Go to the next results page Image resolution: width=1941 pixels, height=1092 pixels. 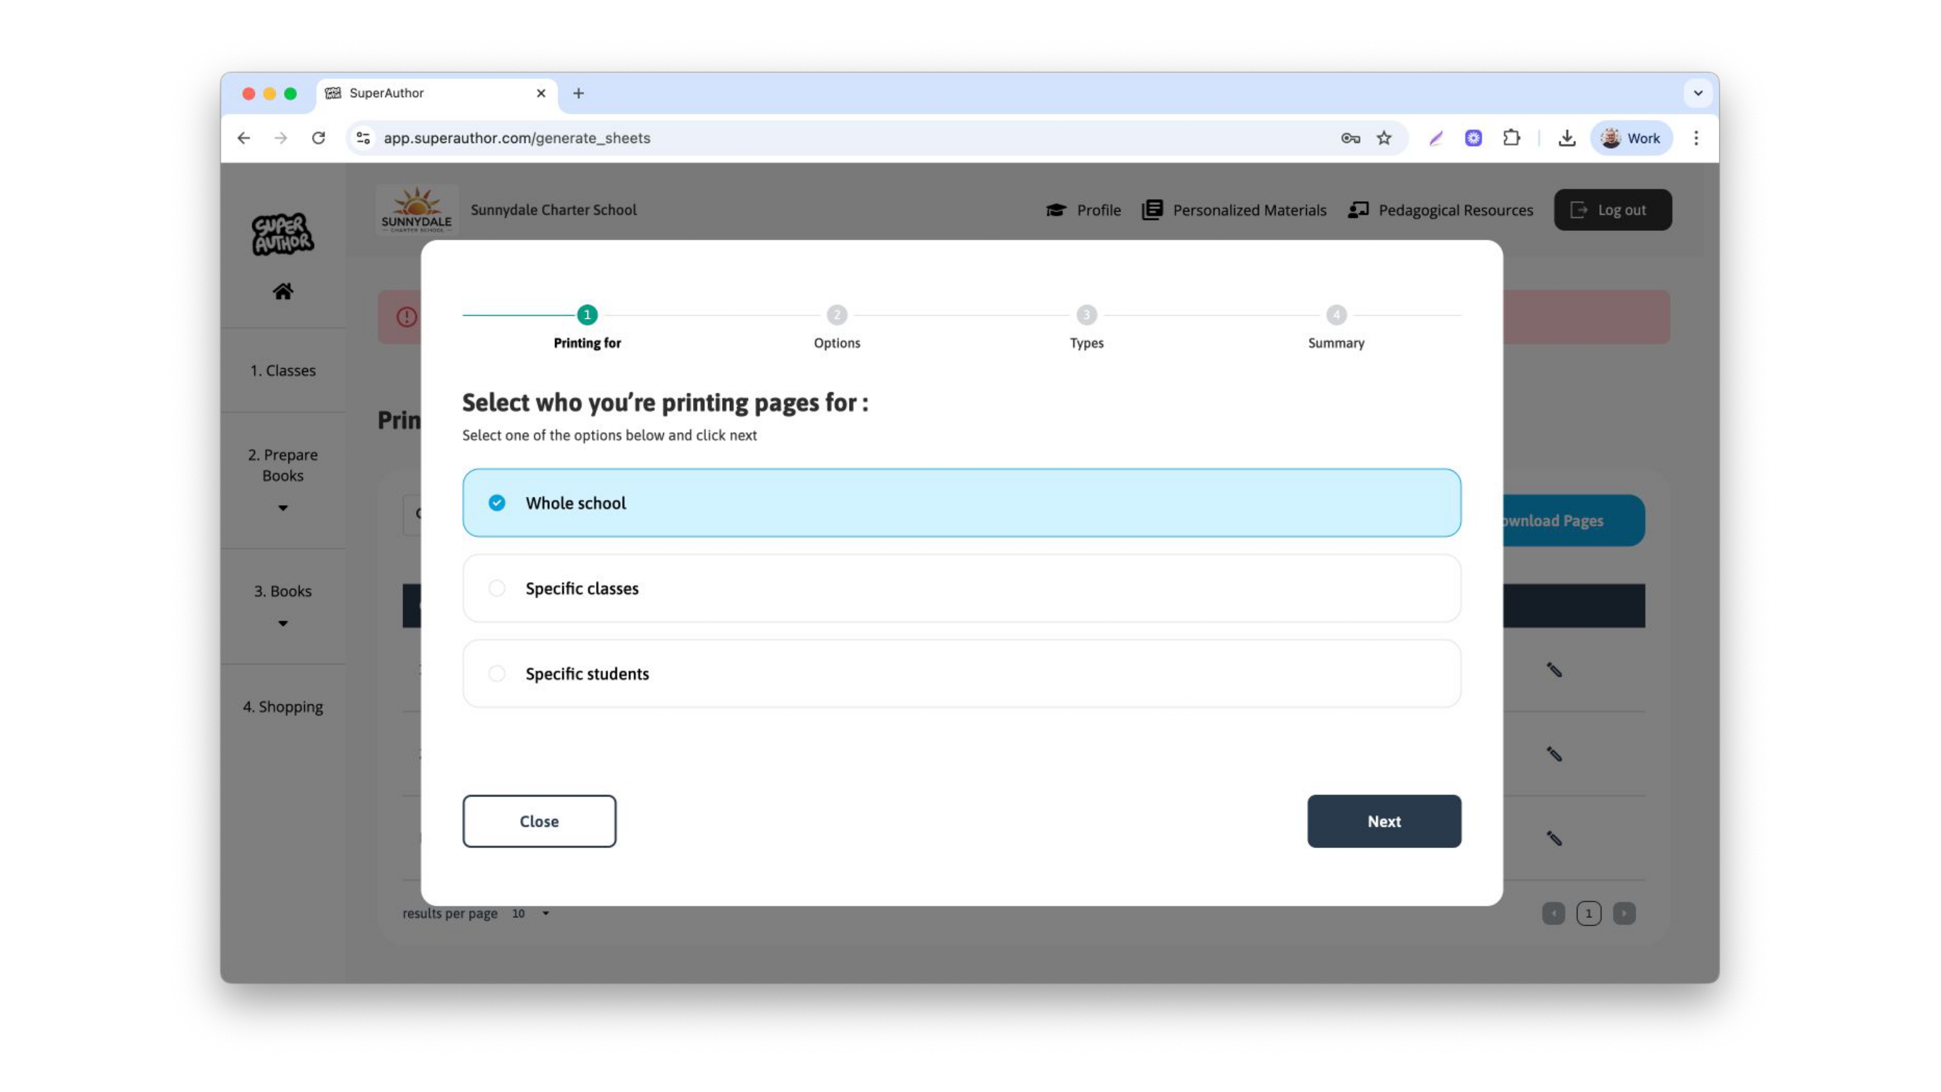pyautogui.click(x=1624, y=913)
